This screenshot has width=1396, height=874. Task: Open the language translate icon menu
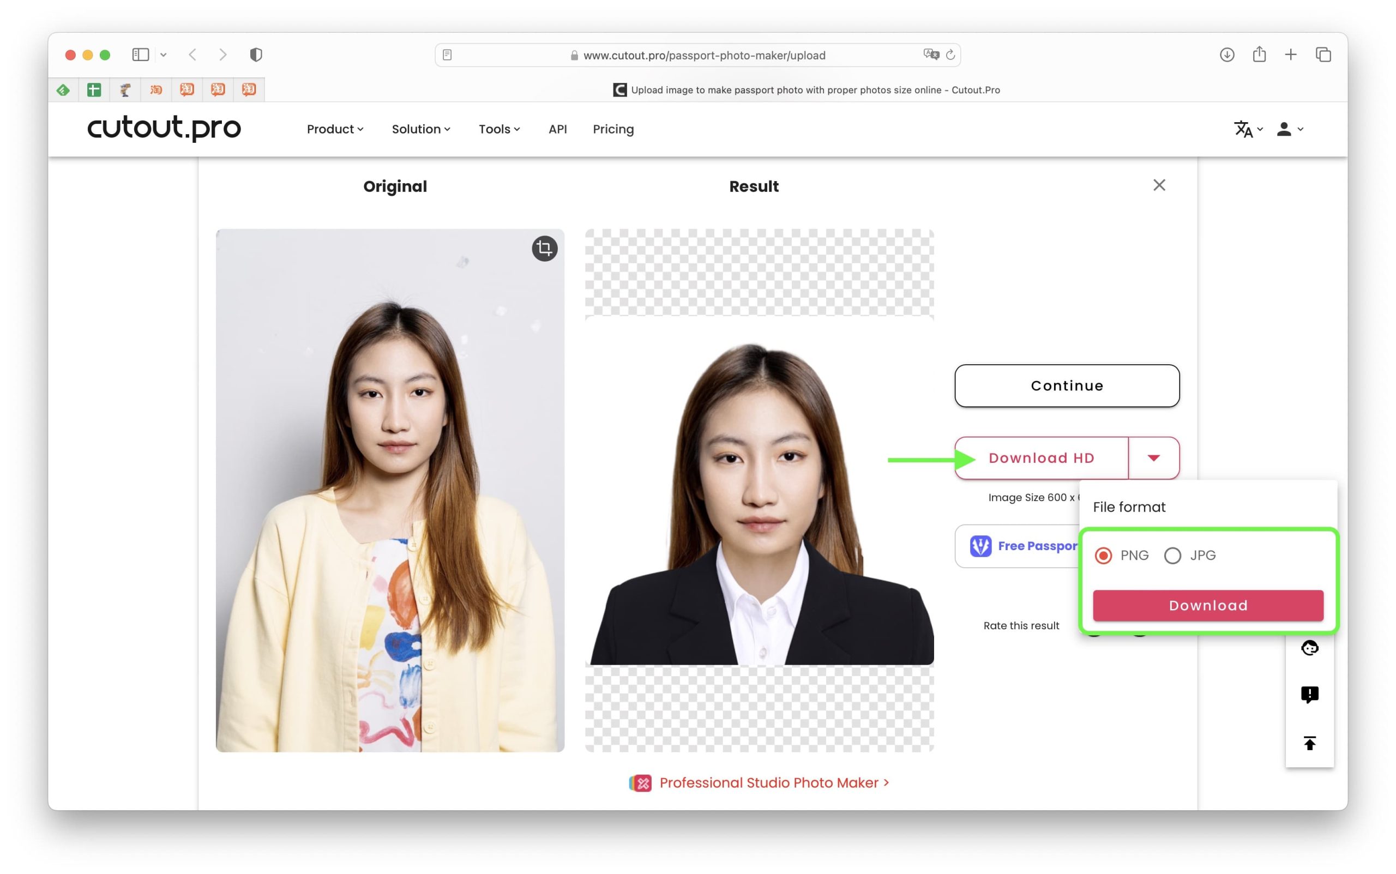point(1243,129)
